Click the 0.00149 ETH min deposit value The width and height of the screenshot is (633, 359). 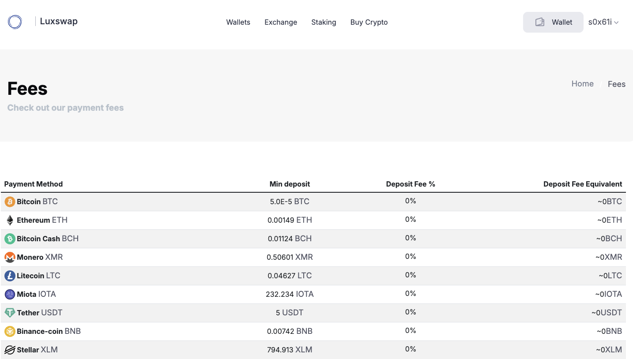(290, 220)
